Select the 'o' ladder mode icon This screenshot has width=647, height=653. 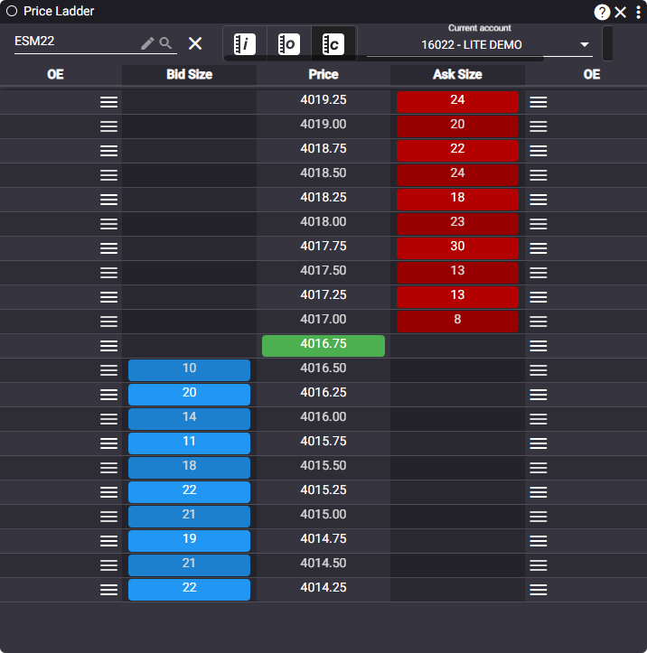pyautogui.click(x=289, y=43)
